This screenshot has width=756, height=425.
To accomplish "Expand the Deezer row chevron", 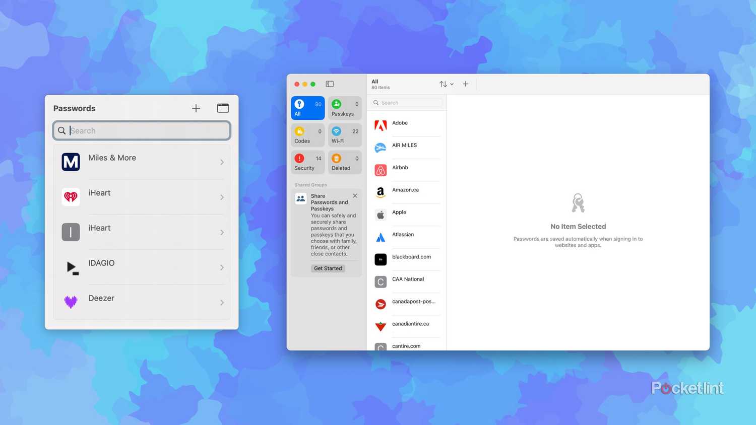I will pyautogui.click(x=222, y=303).
